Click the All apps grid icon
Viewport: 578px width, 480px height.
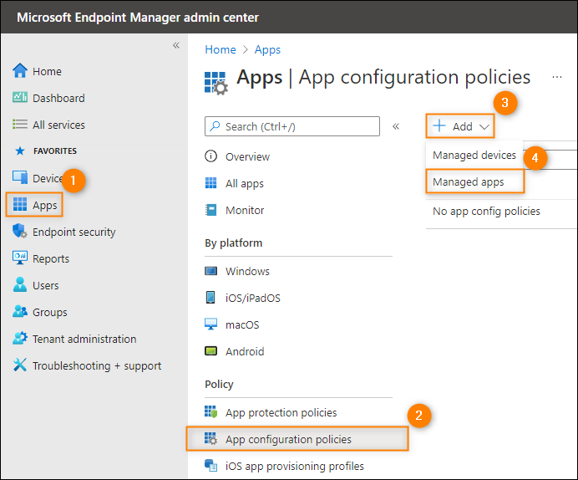coord(210,183)
